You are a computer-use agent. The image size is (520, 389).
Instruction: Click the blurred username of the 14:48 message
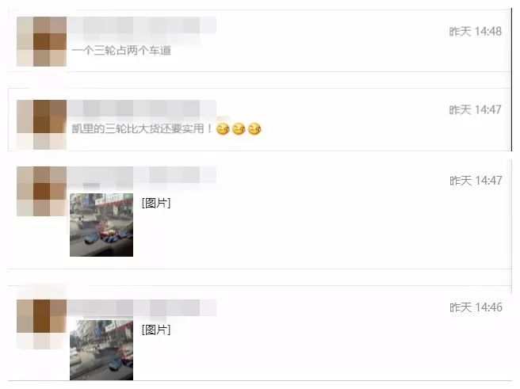click(142, 25)
